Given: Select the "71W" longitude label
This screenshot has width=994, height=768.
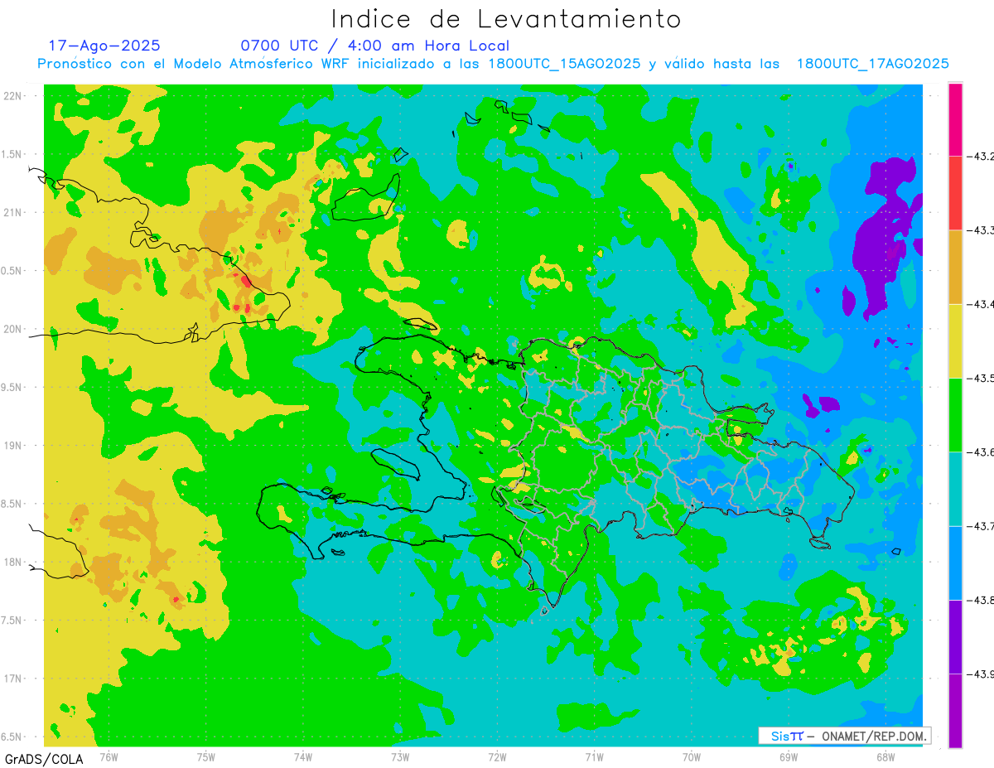Looking at the screenshot, I should [594, 756].
